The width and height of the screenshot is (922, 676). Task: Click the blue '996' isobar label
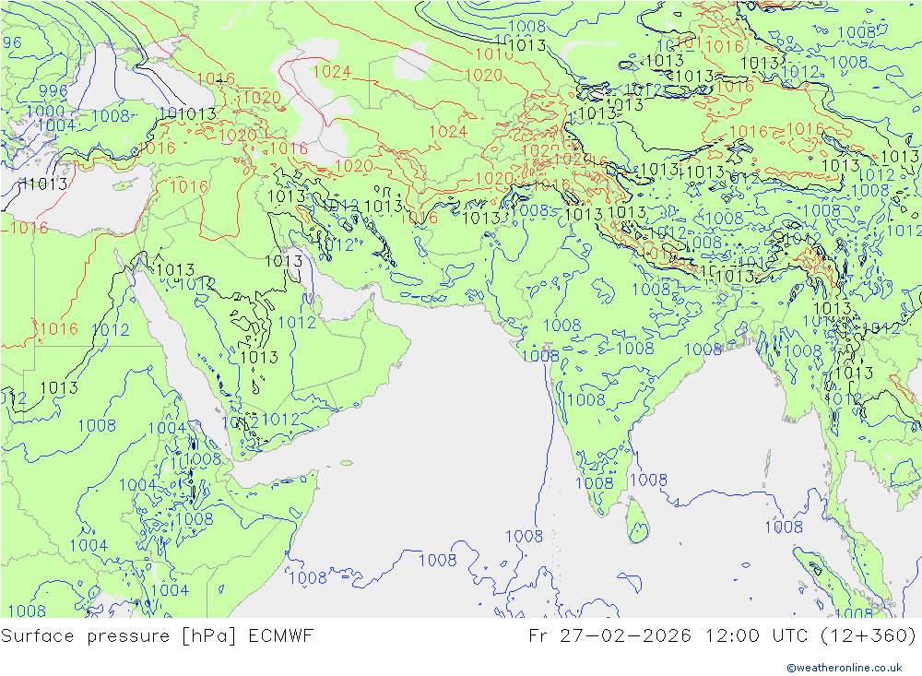(x=53, y=91)
